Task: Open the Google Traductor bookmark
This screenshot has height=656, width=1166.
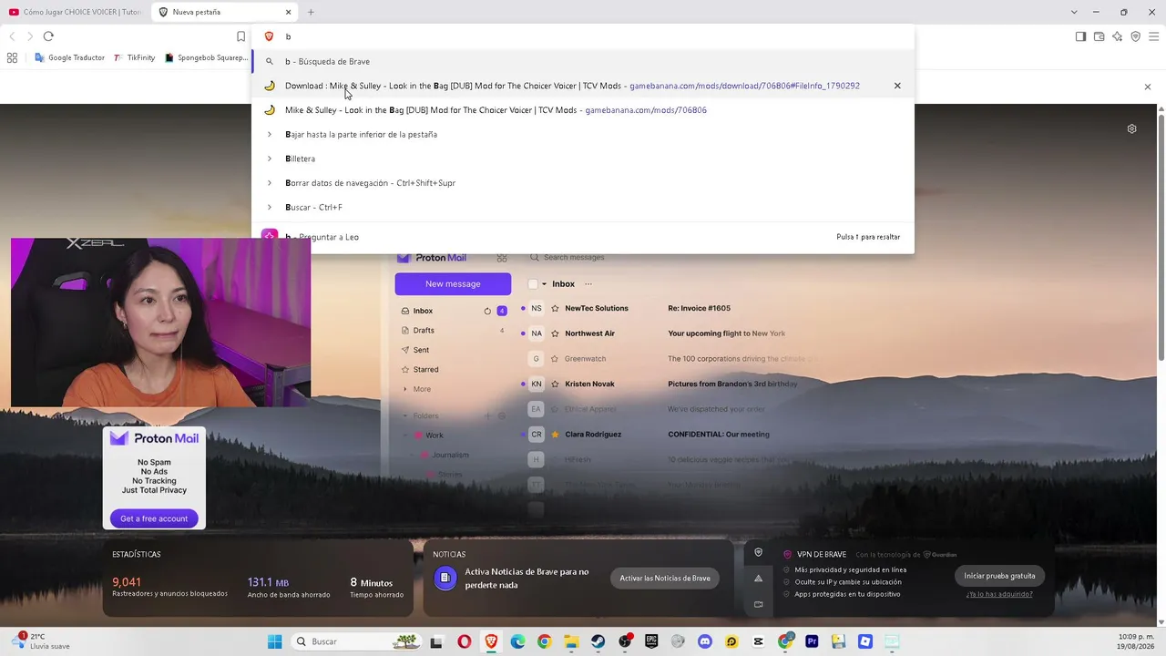Action: (69, 57)
